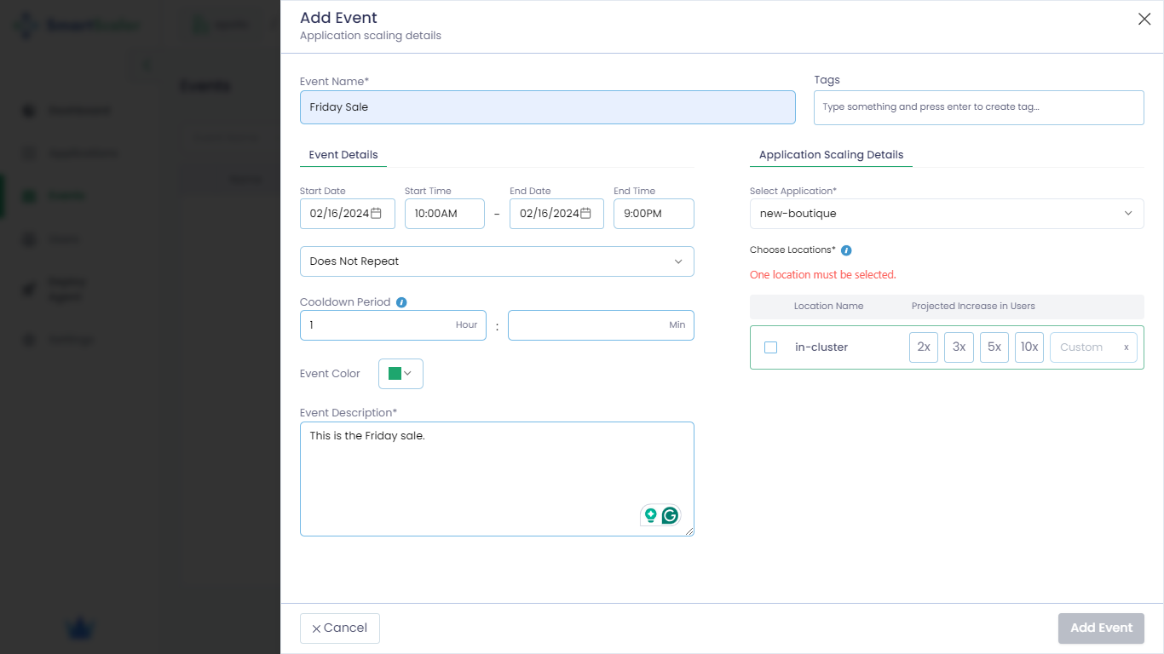
Task: Click the Event Name input field
Action: point(548,107)
